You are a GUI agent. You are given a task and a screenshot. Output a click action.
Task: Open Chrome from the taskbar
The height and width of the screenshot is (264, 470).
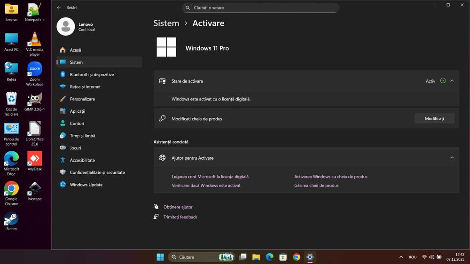297,257
